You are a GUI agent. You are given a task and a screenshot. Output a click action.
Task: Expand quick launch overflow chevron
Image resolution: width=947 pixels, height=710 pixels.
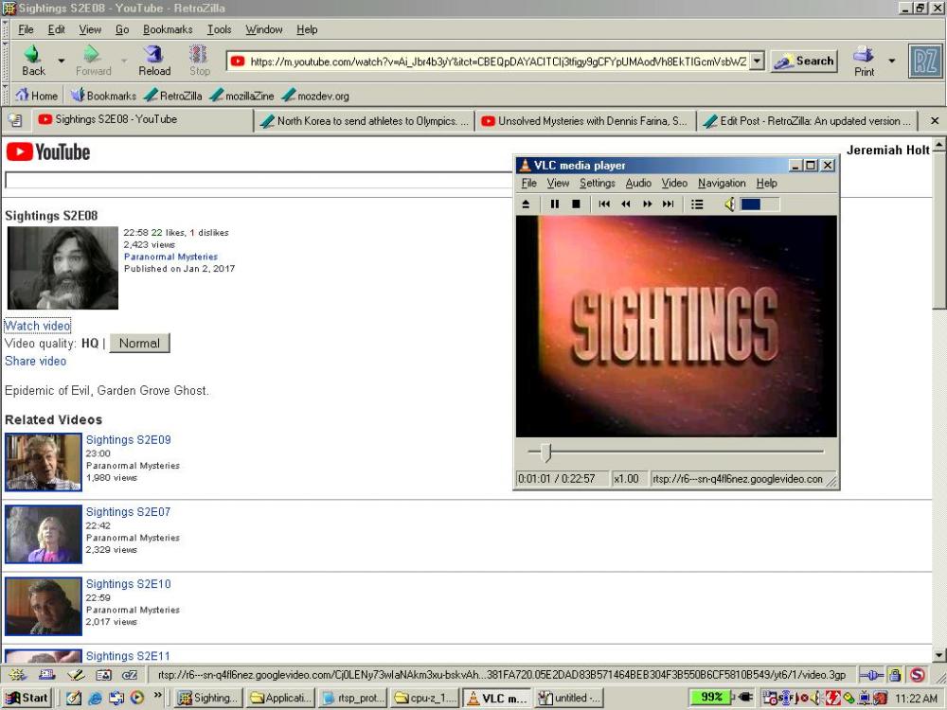pyautogui.click(x=157, y=696)
